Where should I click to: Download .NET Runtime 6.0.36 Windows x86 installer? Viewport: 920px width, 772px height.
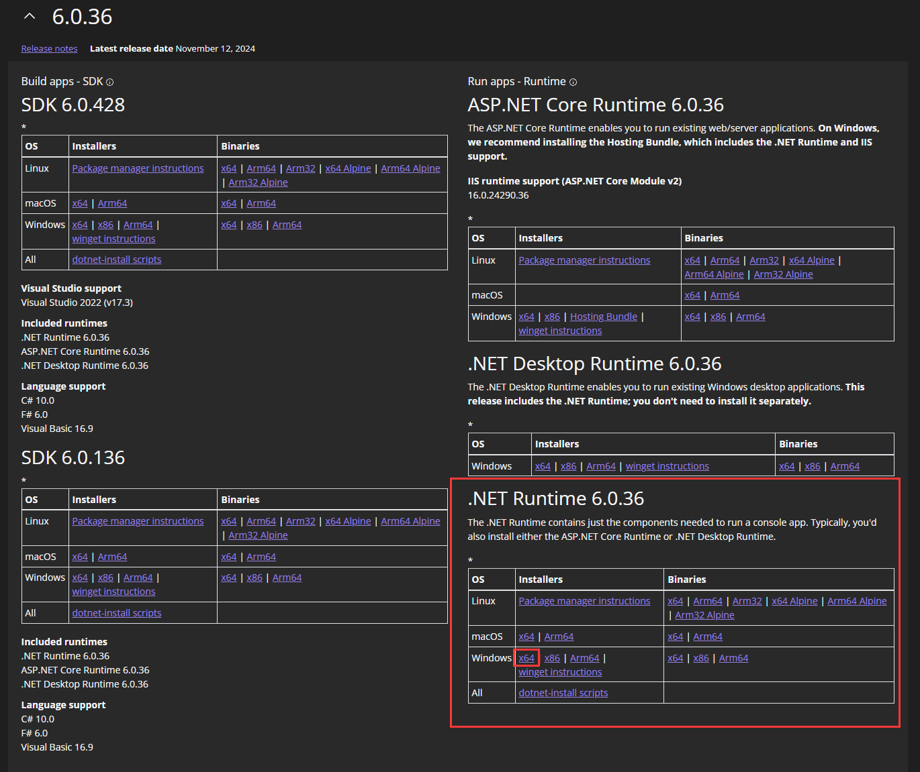click(x=552, y=658)
